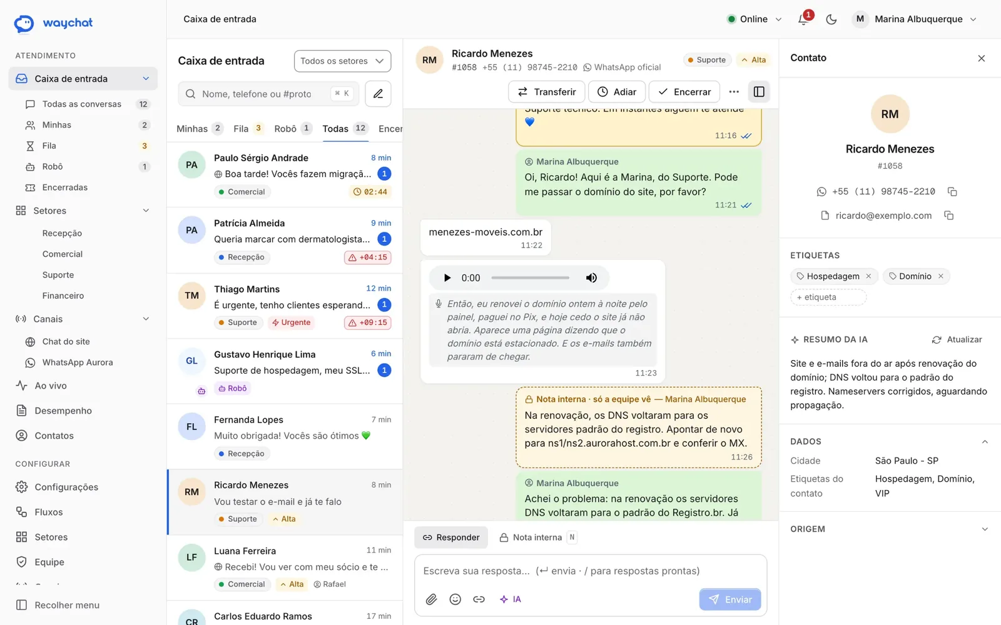Open the Desempenho page
Screen dimensions: 1001x625
coord(83,411)
